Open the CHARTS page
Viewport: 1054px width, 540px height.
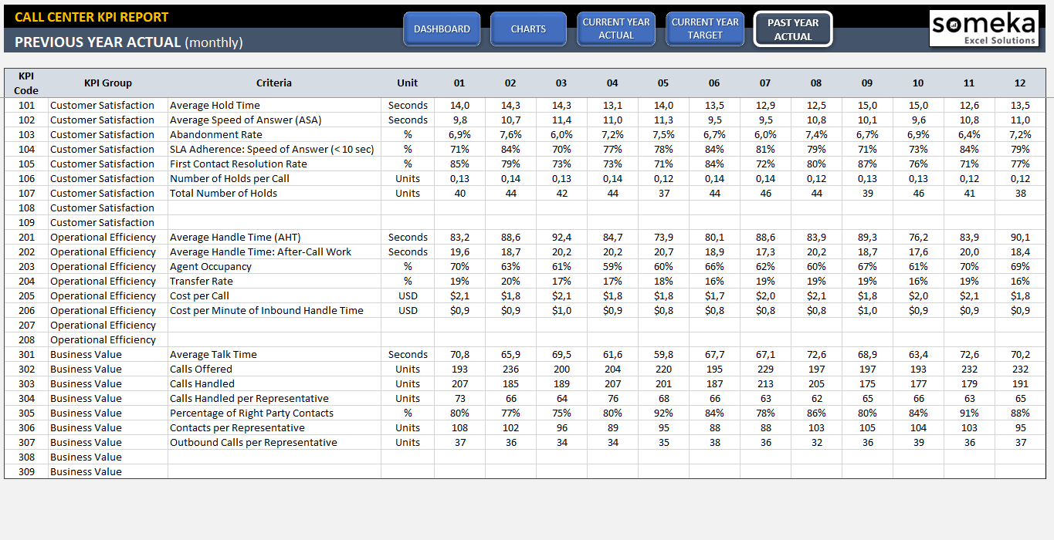coord(528,29)
